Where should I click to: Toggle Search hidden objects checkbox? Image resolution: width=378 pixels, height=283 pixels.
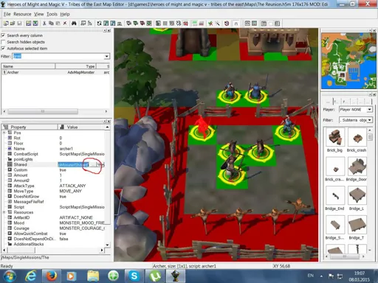3,42
